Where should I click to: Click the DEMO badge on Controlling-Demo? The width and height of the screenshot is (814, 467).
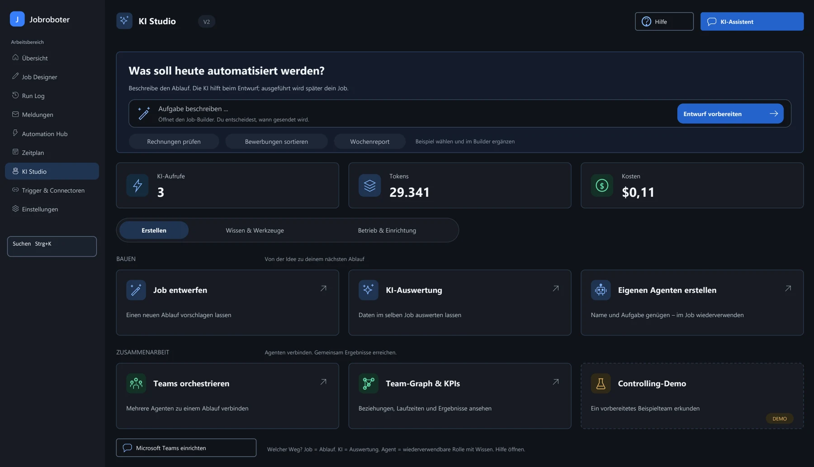(780, 419)
